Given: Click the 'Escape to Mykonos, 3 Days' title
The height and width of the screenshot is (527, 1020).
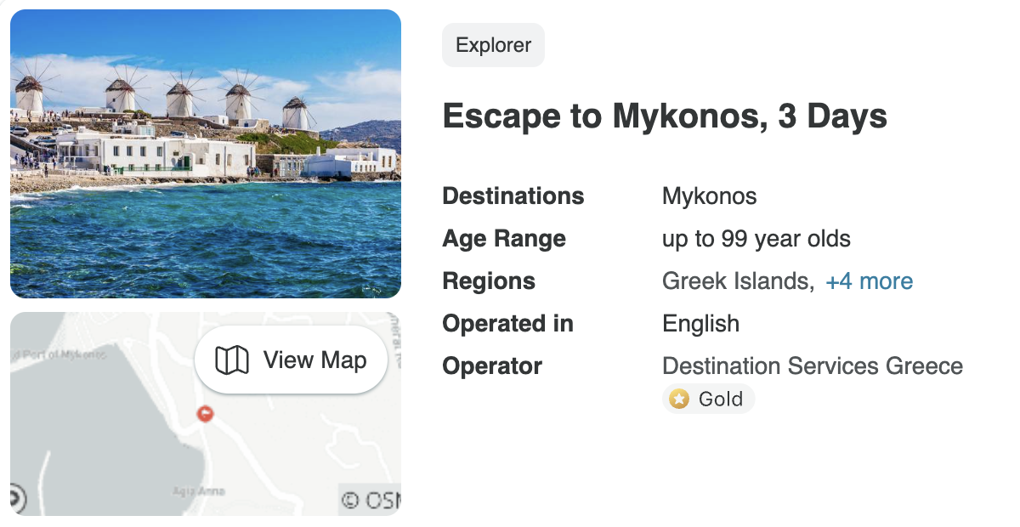Looking at the screenshot, I should 665,116.
